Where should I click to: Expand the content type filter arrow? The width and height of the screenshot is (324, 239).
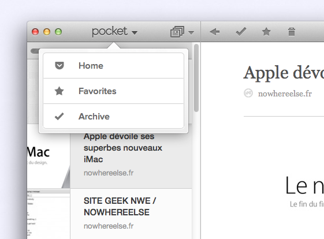pos(191,32)
